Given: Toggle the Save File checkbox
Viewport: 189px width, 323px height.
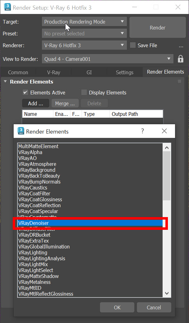Looking at the screenshot, I should pyautogui.click(x=133, y=45).
